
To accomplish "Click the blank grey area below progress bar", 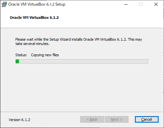I will click(x=82, y=87).
